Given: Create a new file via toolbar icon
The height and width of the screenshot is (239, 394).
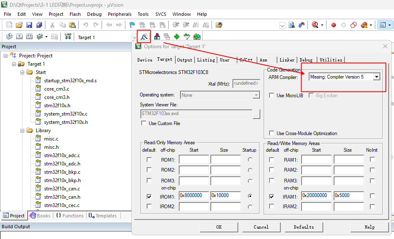Looking at the screenshot, I should pos(9,25).
